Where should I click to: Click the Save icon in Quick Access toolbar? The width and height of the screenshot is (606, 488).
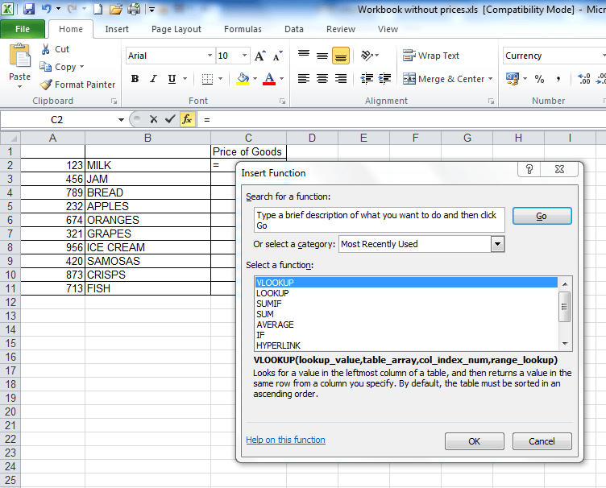pyautogui.click(x=29, y=10)
